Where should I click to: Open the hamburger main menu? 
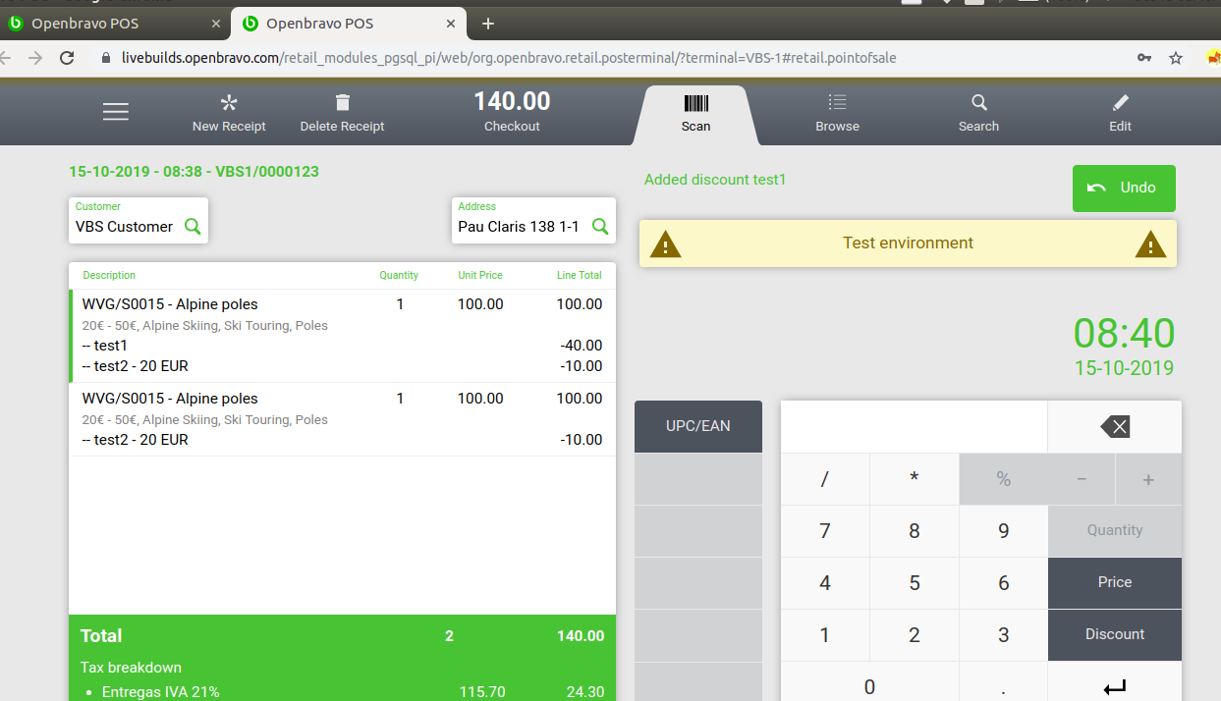coord(116,112)
